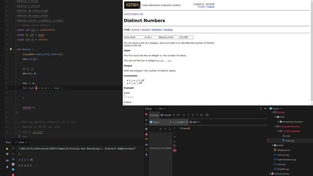Click the scroll-to-end icon in Run console
Viewport: 313px width, 176px height.
(x=13, y=164)
